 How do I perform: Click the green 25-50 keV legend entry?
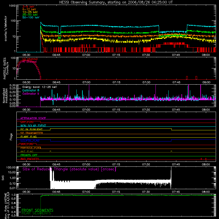[30, 15]
